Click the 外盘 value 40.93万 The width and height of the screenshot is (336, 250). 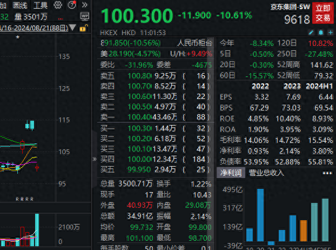click(x=140, y=206)
